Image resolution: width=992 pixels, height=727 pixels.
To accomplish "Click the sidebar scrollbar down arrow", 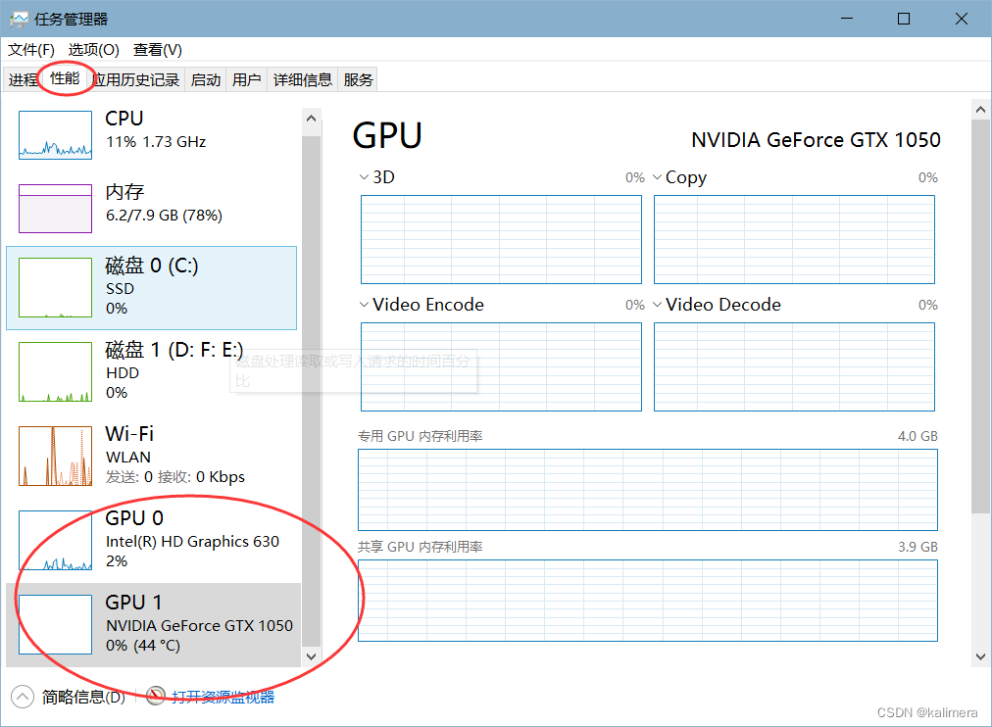I will [311, 656].
